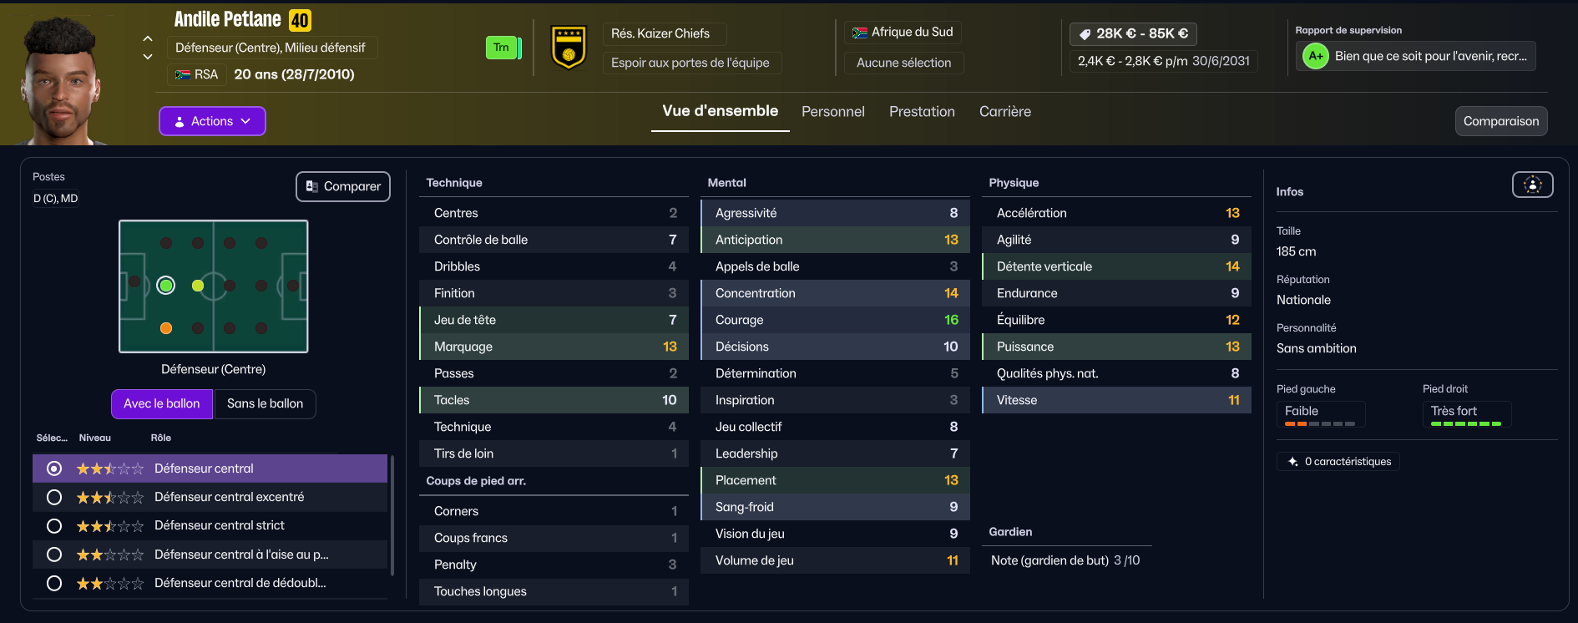The height and width of the screenshot is (623, 1578).
Task: Click the South Africa flag next to RSA
Action: tap(183, 74)
